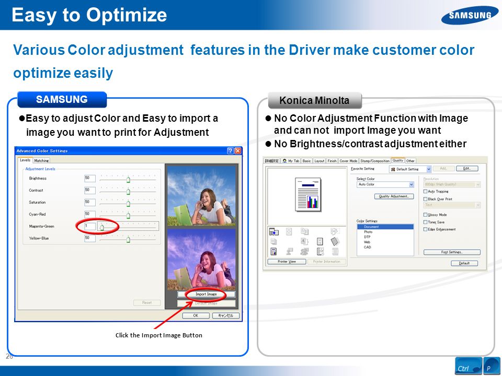Close the Advanced Color Settings dialog
This screenshot has height=376, width=502.
(237, 151)
